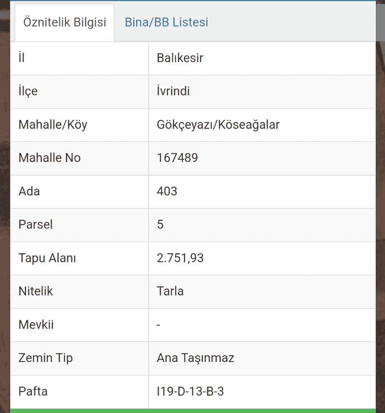
Task: Select the Öznitelik Bilgisi tab
Action: 64,23
